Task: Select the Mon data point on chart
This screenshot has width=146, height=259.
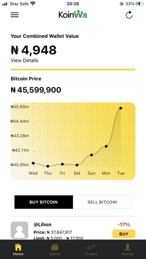Action: click(x=106, y=146)
